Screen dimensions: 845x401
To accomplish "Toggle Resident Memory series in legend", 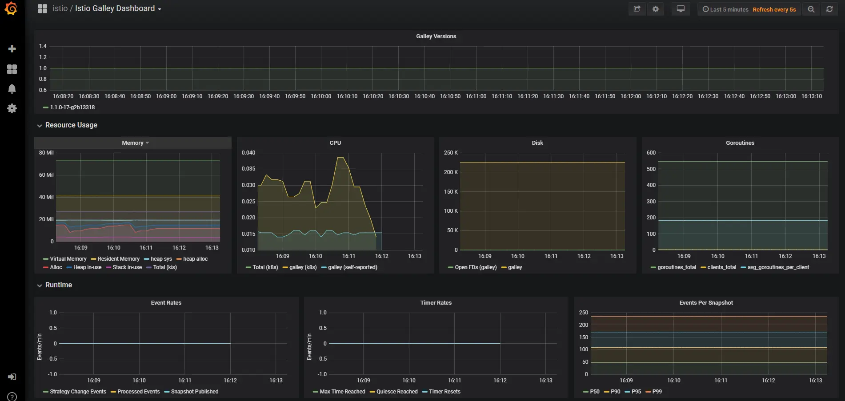I will coord(119,259).
